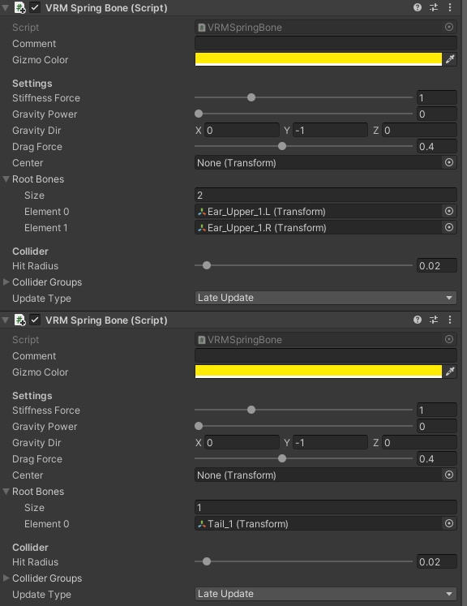The image size is (467, 606).
Task: Collapse Root Bones list with Ear_Upper elements
Action: (x=6, y=179)
